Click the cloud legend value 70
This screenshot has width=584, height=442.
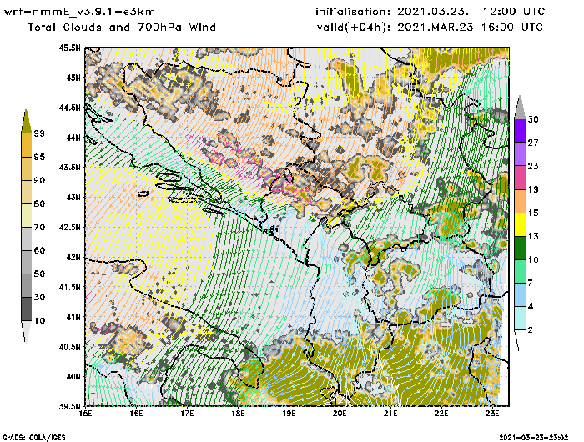(x=39, y=227)
